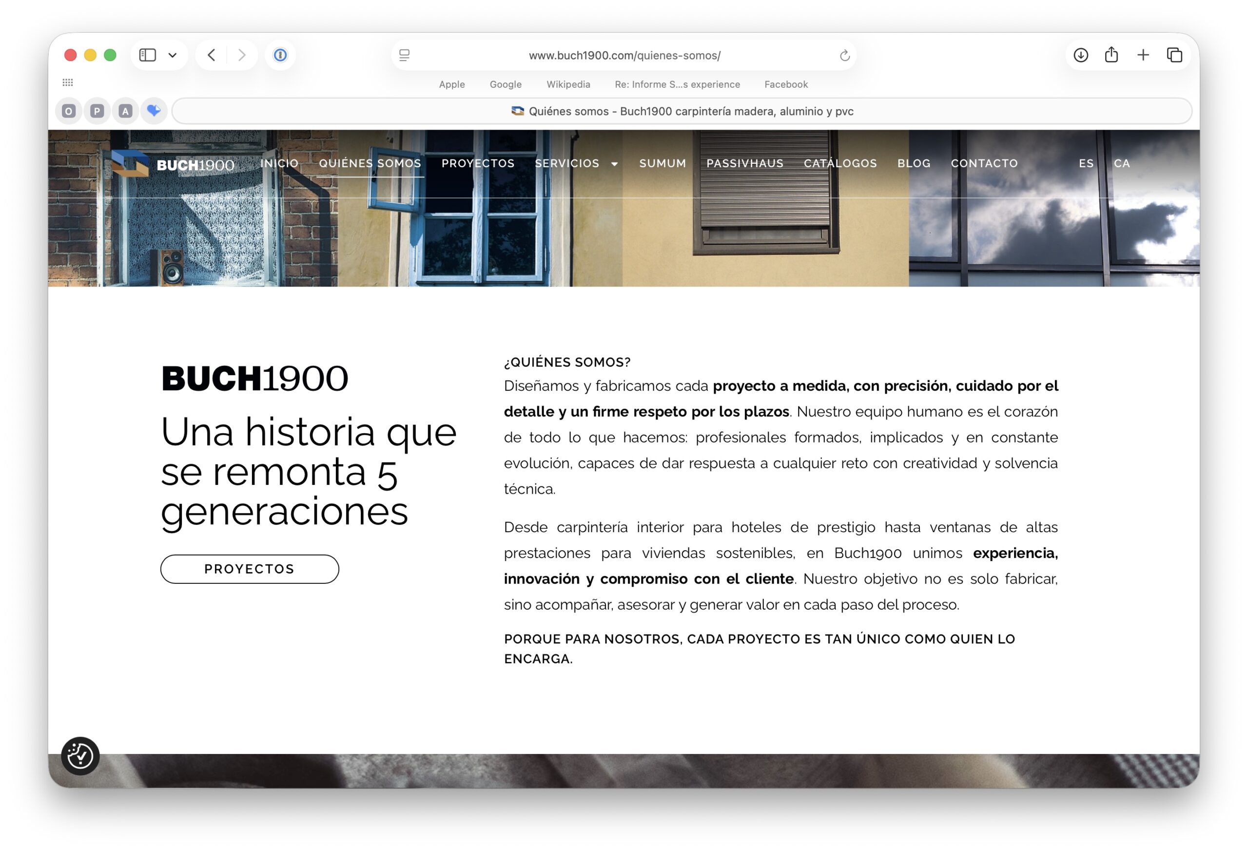This screenshot has height=852, width=1248.
Task: Click the URL address field
Action: click(624, 55)
